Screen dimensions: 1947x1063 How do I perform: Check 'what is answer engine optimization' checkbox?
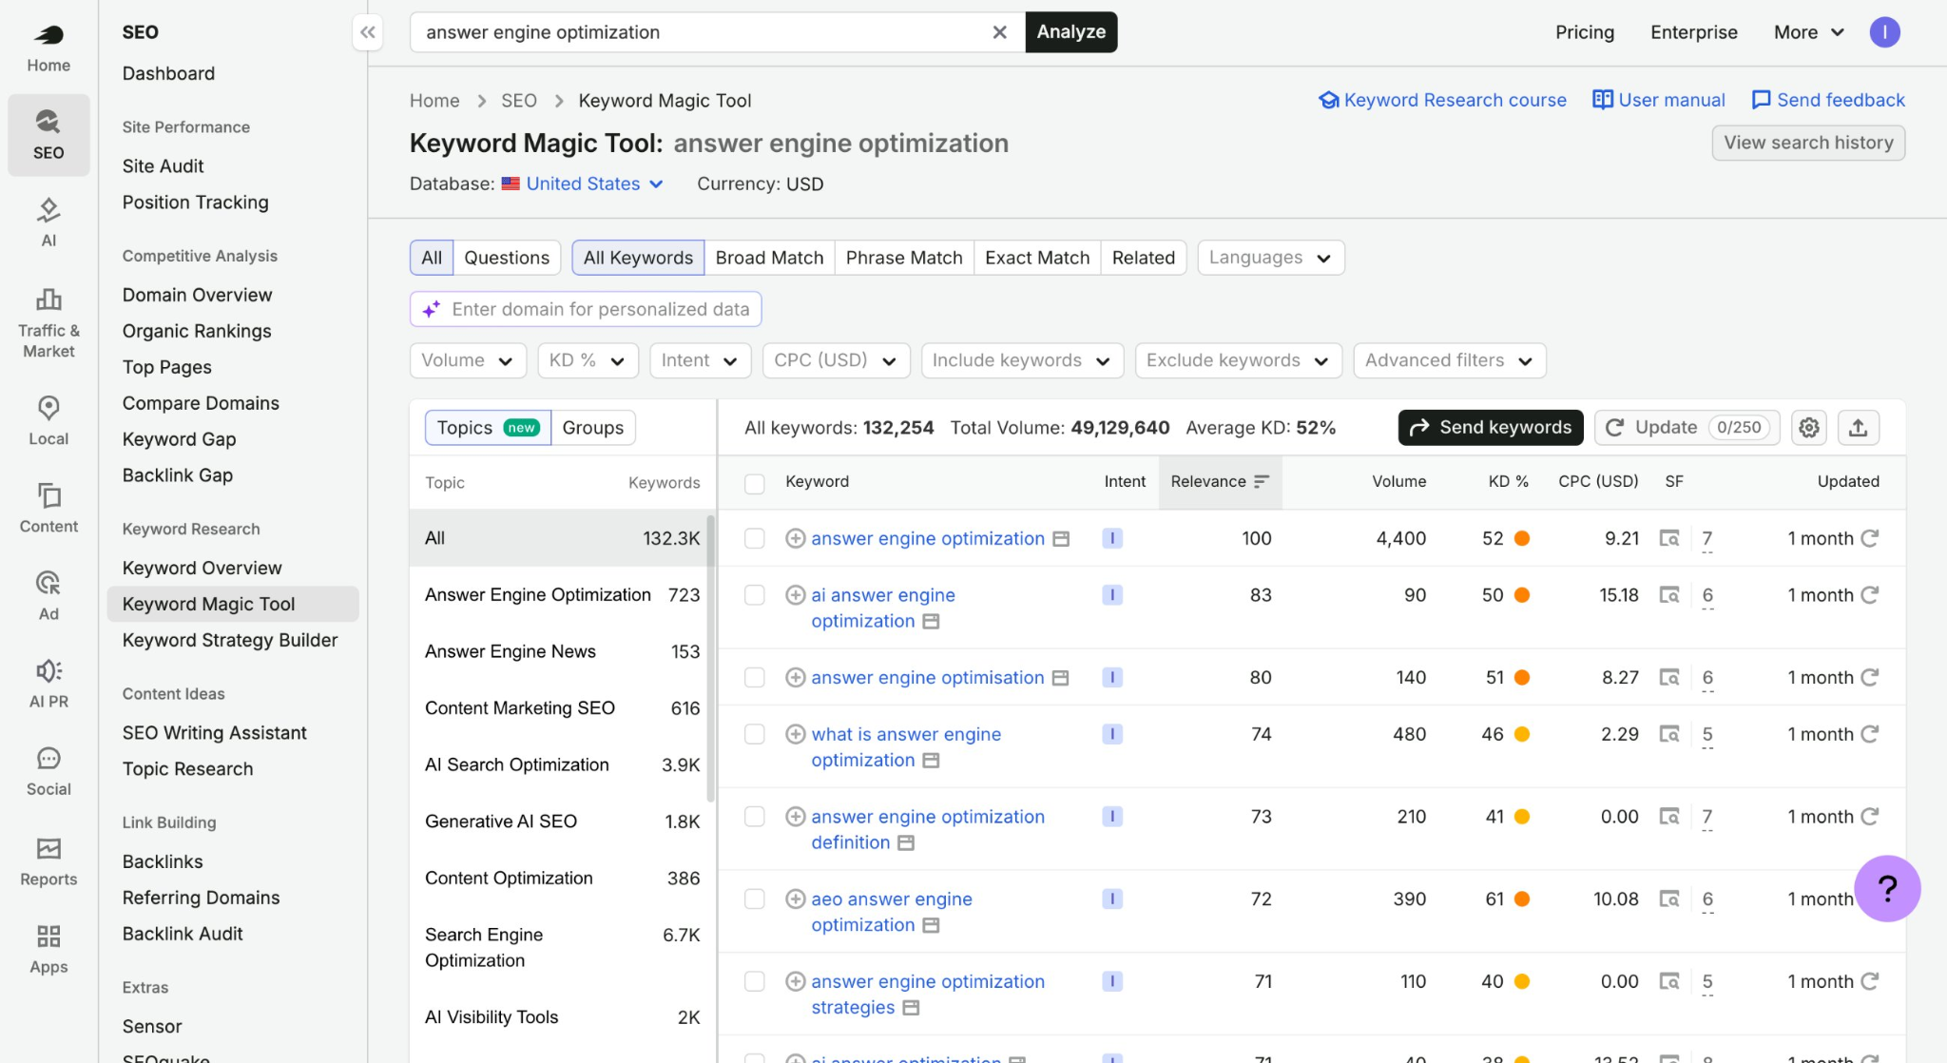755,734
